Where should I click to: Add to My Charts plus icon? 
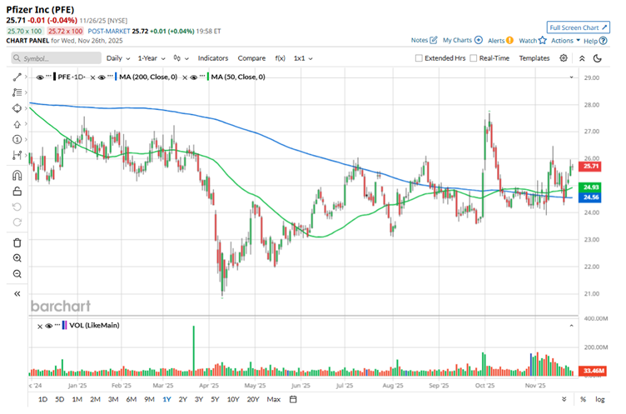[479, 40]
